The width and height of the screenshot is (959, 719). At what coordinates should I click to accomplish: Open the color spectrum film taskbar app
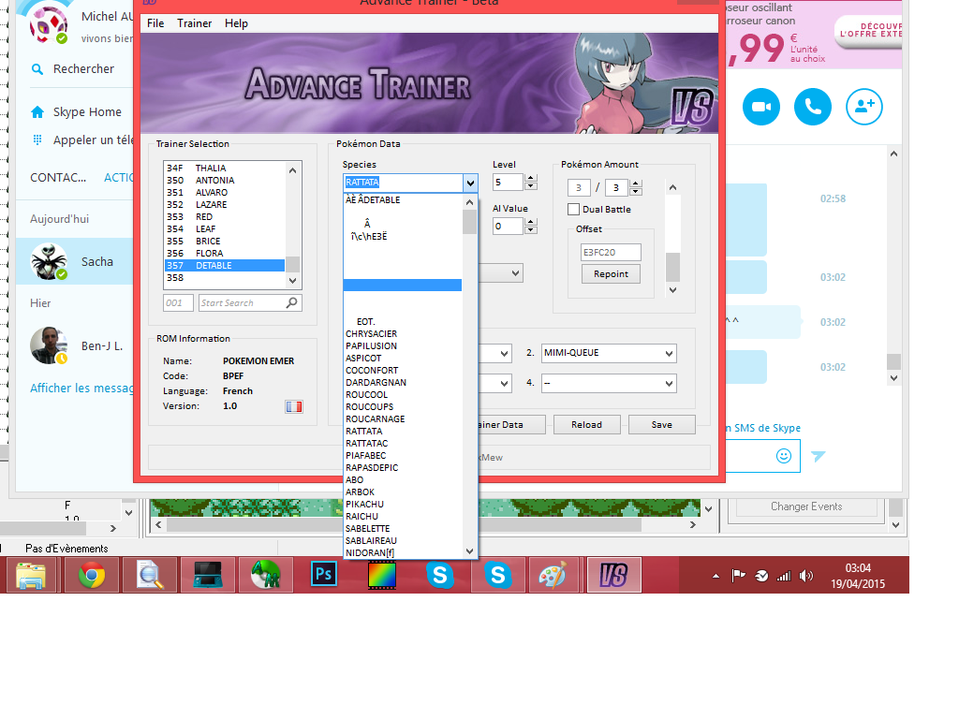[x=382, y=576]
